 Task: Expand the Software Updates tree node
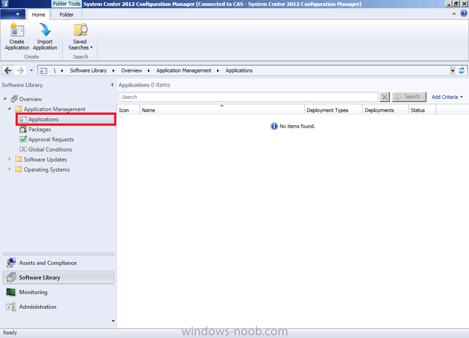click(10, 159)
